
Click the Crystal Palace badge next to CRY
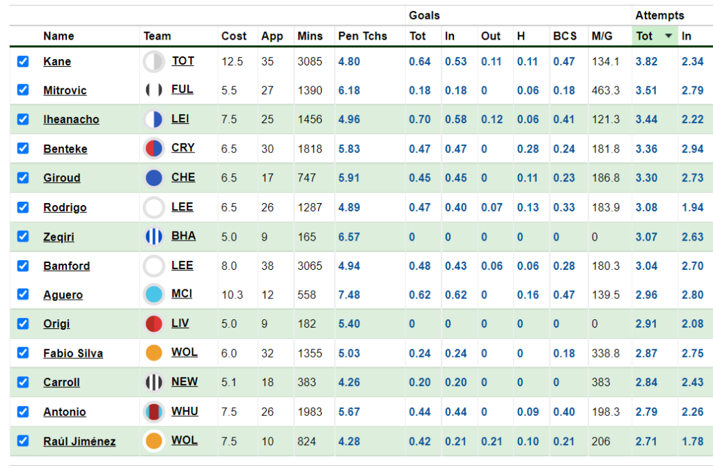point(154,149)
